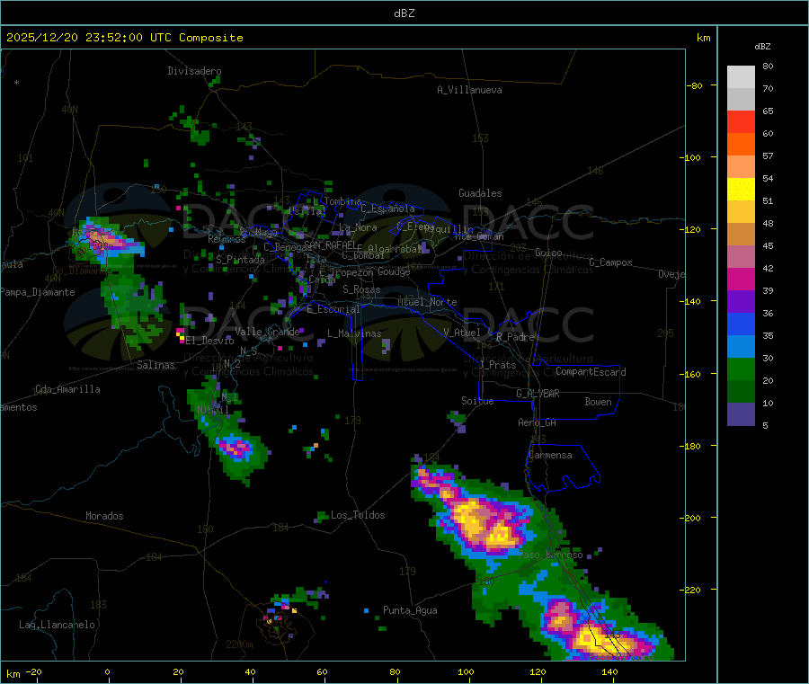This screenshot has height=684, width=809.
Task: Click the Lag.Llancanelo label
Action: 57,625
